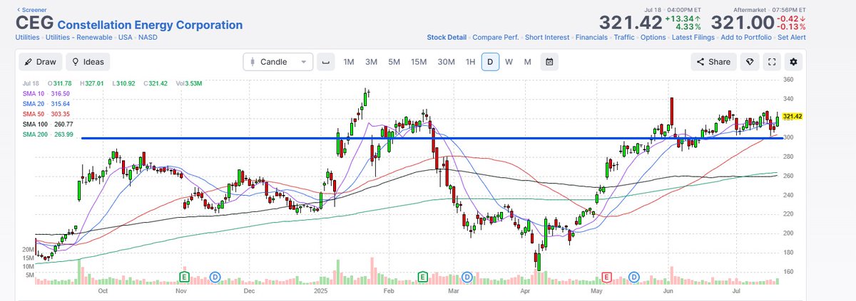Viewport: 856px width, 301px height.
Task: Open chart settings gear
Action: pos(793,62)
